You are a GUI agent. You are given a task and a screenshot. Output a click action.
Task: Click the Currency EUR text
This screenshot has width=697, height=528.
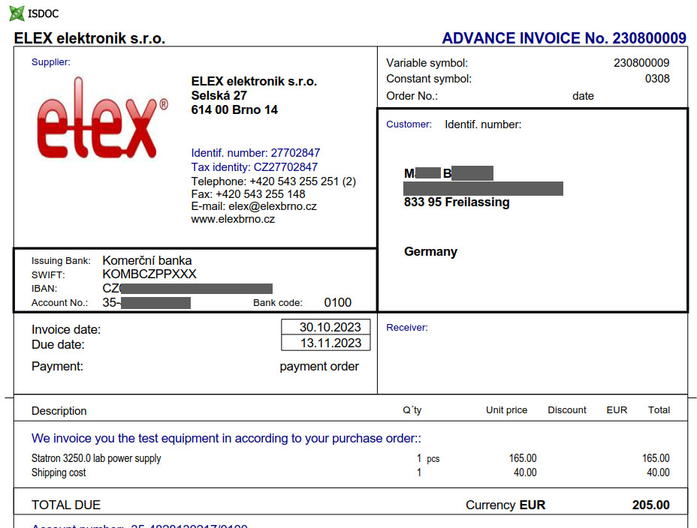pos(505,505)
